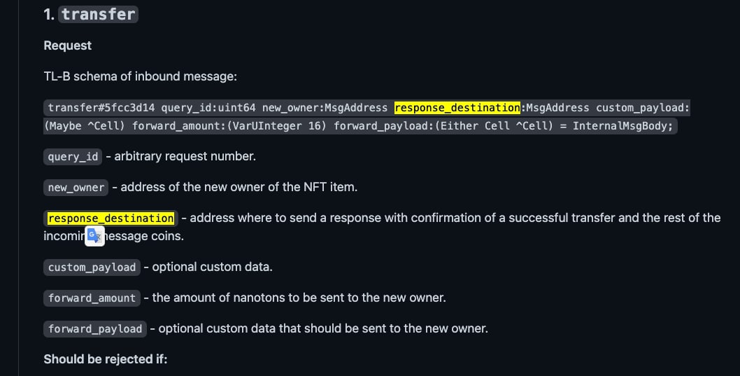Click the "1. transfer" section heading
Viewport: 740px width, 376px height.
click(x=91, y=14)
